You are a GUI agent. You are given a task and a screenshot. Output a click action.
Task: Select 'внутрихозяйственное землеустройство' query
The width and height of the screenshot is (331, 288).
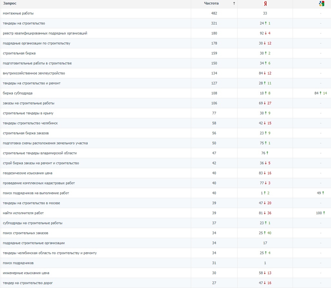click(34, 73)
